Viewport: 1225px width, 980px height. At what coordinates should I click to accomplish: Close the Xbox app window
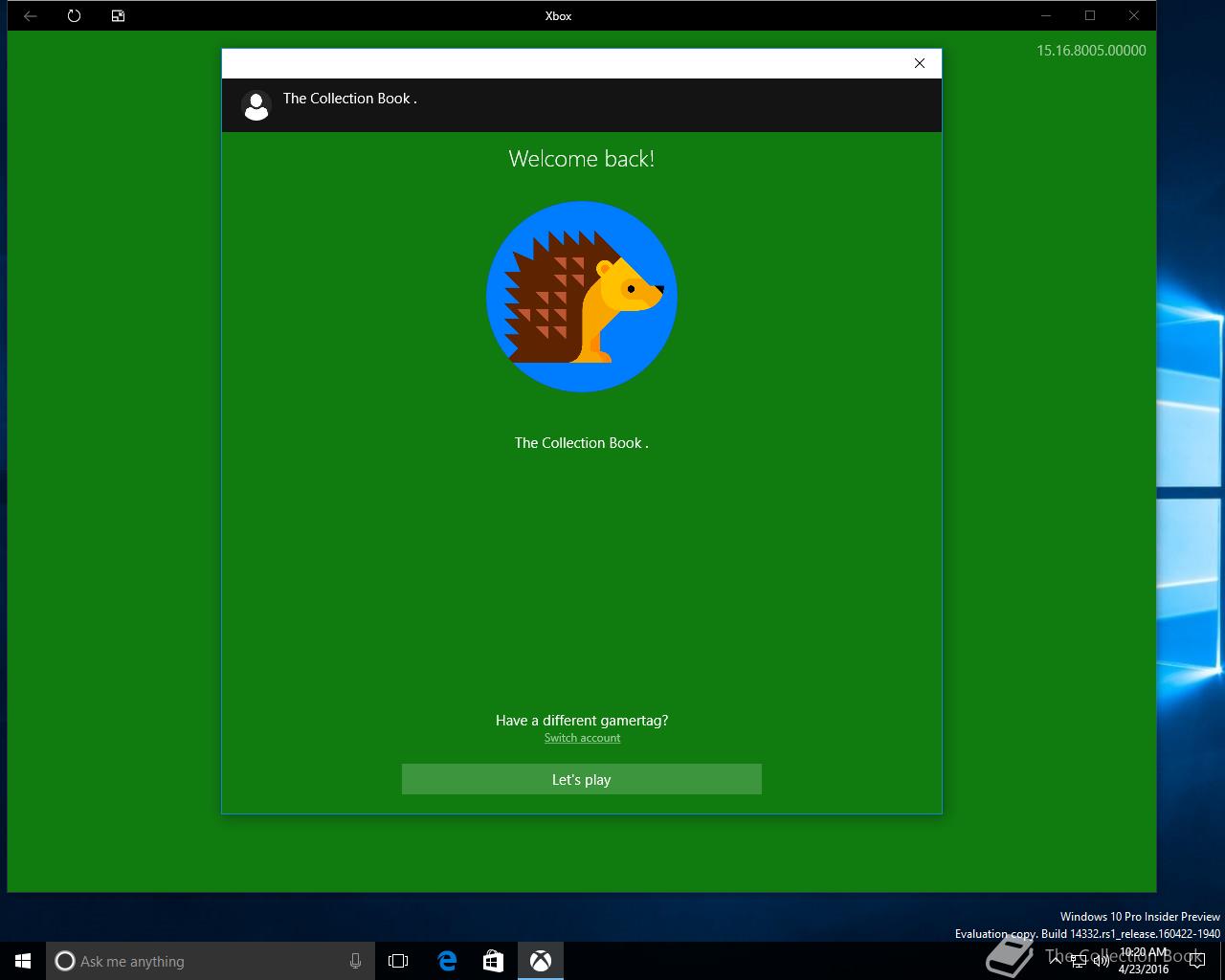[x=1134, y=15]
